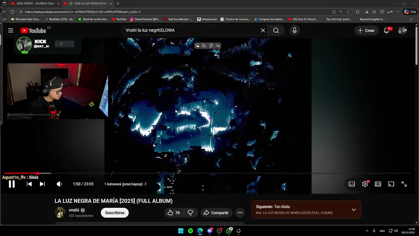Image resolution: width=419 pixels, height=236 pixels.
Task: Open Windows Start menu
Action: [x=181, y=231]
